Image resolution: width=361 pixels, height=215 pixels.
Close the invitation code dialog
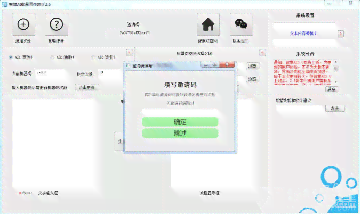tap(227, 65)
